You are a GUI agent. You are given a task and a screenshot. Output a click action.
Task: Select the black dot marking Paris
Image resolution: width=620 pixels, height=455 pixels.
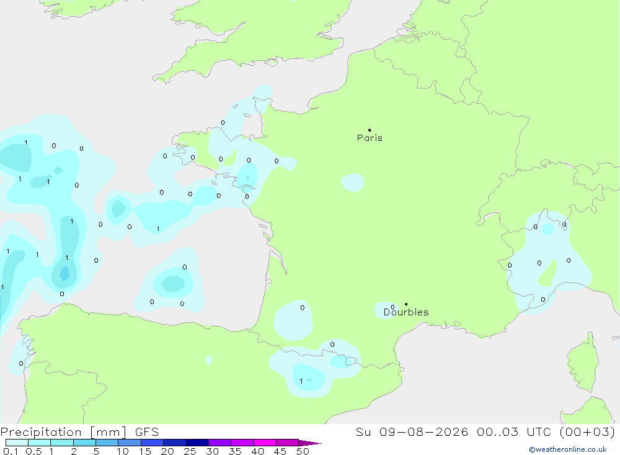(370, 130)
